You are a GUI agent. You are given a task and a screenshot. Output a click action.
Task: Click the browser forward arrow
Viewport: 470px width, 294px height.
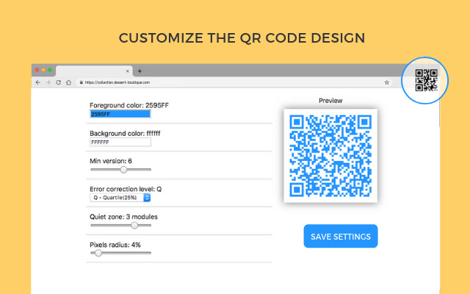(48, 82)
